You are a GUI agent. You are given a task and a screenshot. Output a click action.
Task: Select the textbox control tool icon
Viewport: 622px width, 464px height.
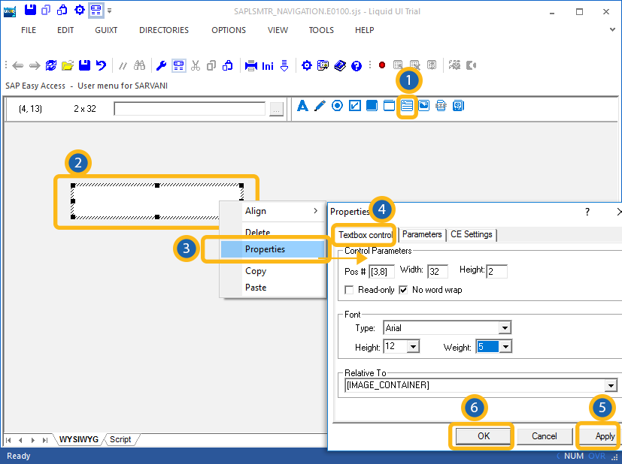pyautogui.click(x=407, y=106)
